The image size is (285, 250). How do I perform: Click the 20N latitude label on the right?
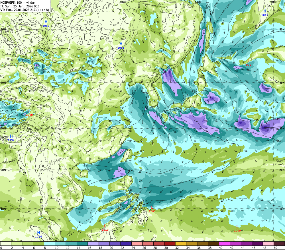click(282, 170)
